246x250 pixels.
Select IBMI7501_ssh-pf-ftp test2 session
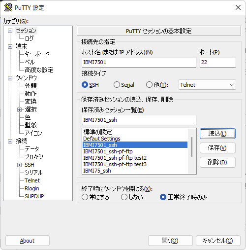point(135,158)
